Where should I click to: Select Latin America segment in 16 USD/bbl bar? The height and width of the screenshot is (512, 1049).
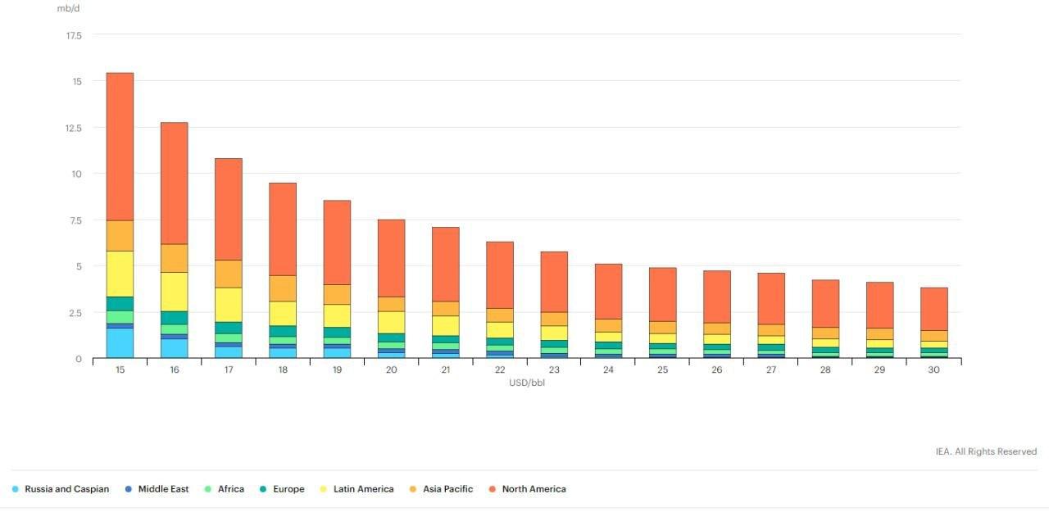tap(174, 291)
